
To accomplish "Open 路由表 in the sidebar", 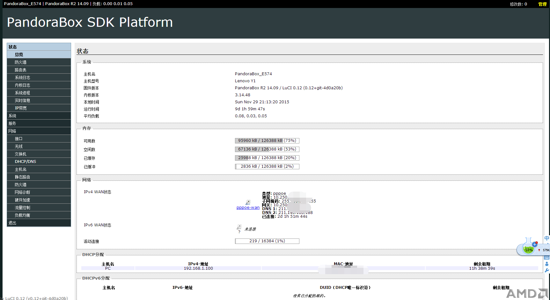I will (39, 70).
